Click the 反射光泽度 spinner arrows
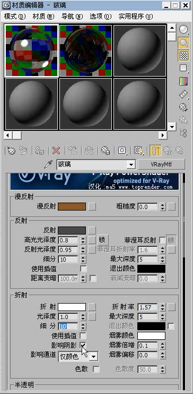 point(83,250)
